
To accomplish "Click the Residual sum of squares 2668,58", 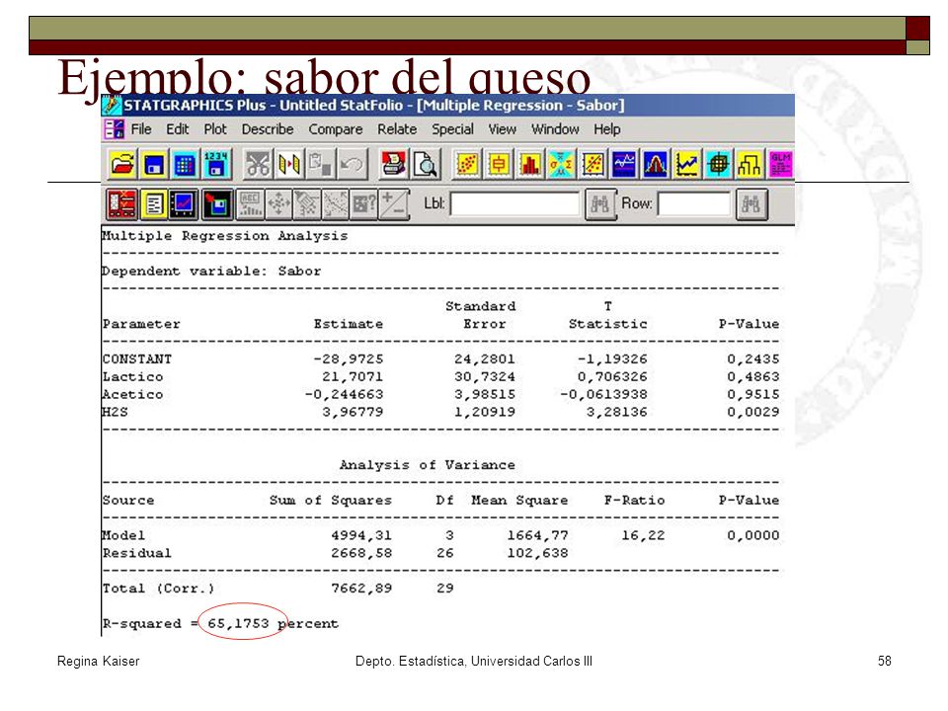I will [361, 553].
